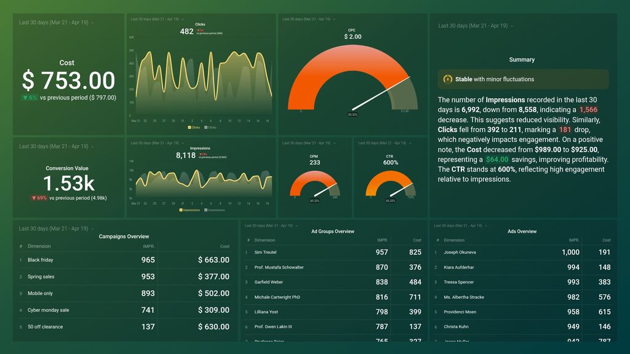Sort the Ad Groups table by the Cost column
The height and width of the screenshot is (354, 630).
tap(417, 240)
